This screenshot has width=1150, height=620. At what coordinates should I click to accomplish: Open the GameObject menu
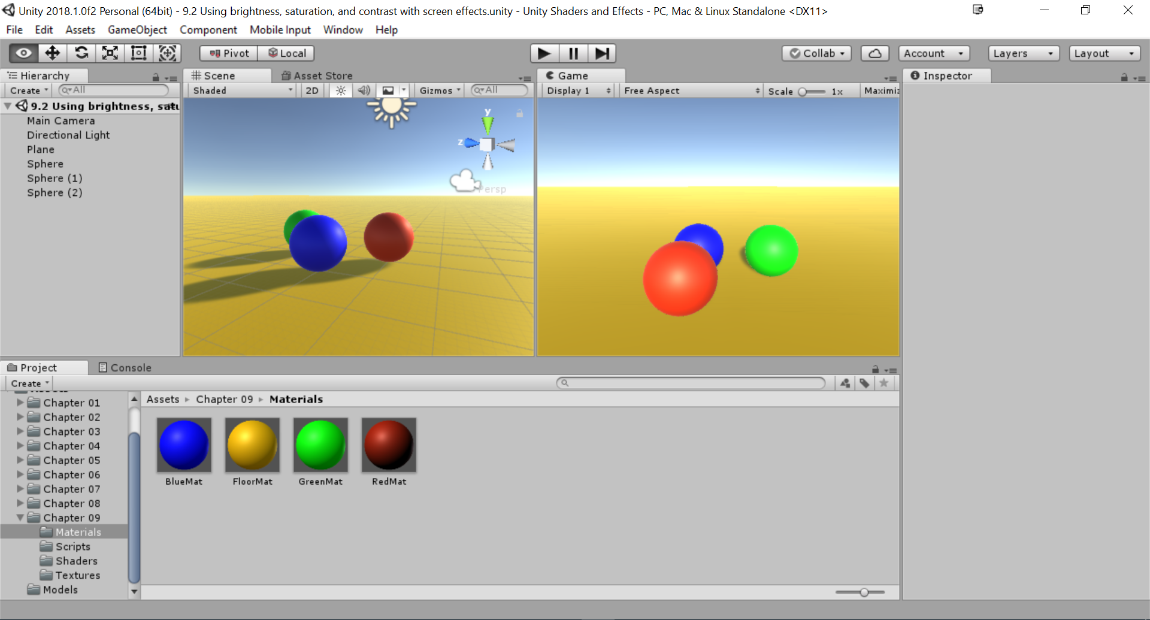coord(137,30)
